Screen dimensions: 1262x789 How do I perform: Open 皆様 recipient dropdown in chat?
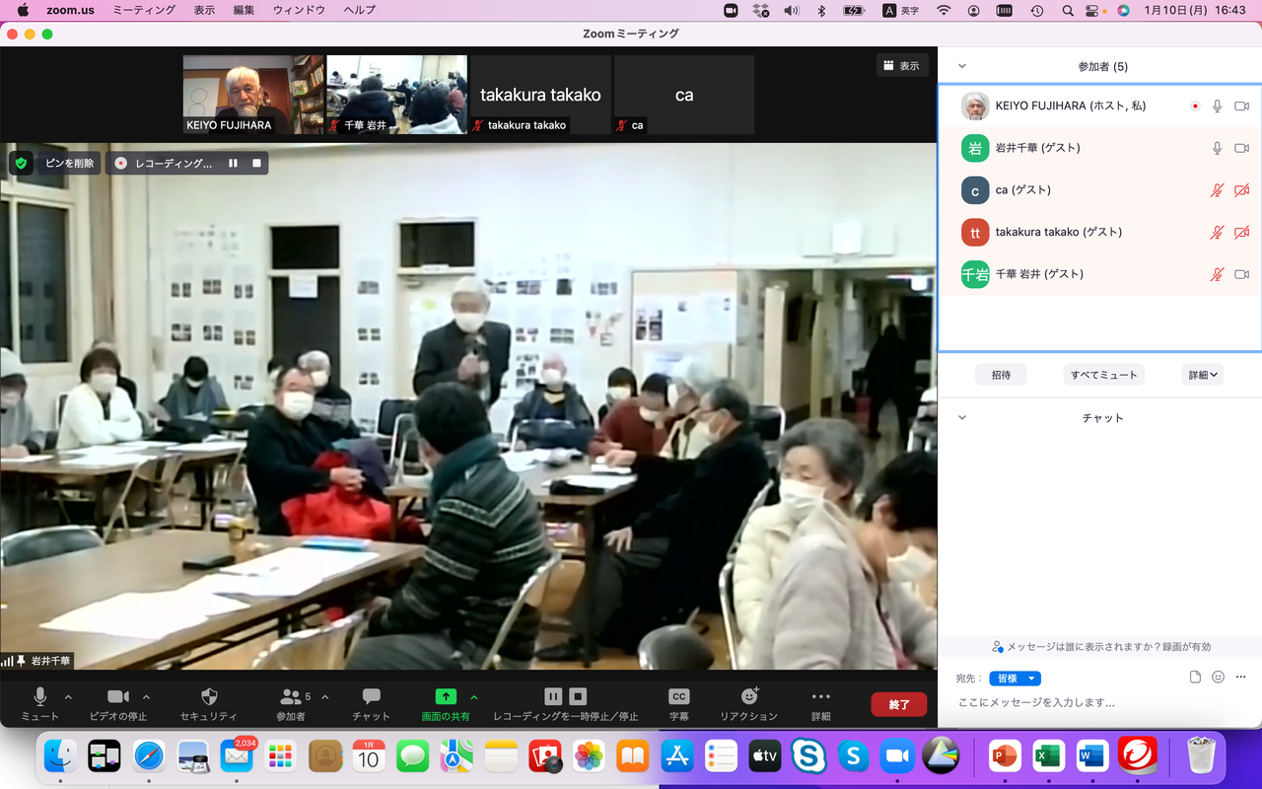[1016, 679]
